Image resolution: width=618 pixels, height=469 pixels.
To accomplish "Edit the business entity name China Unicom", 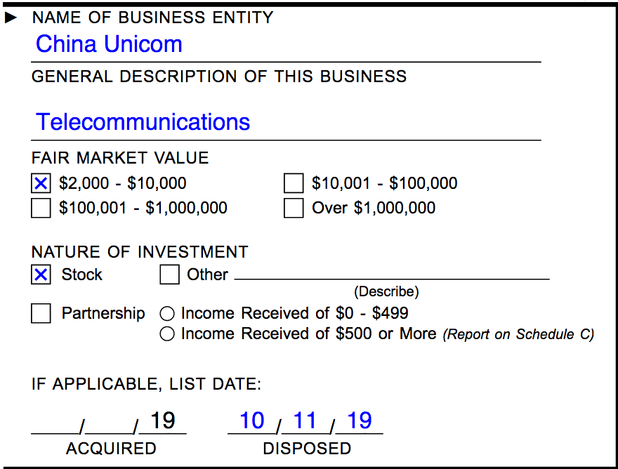I will [286, 44].
